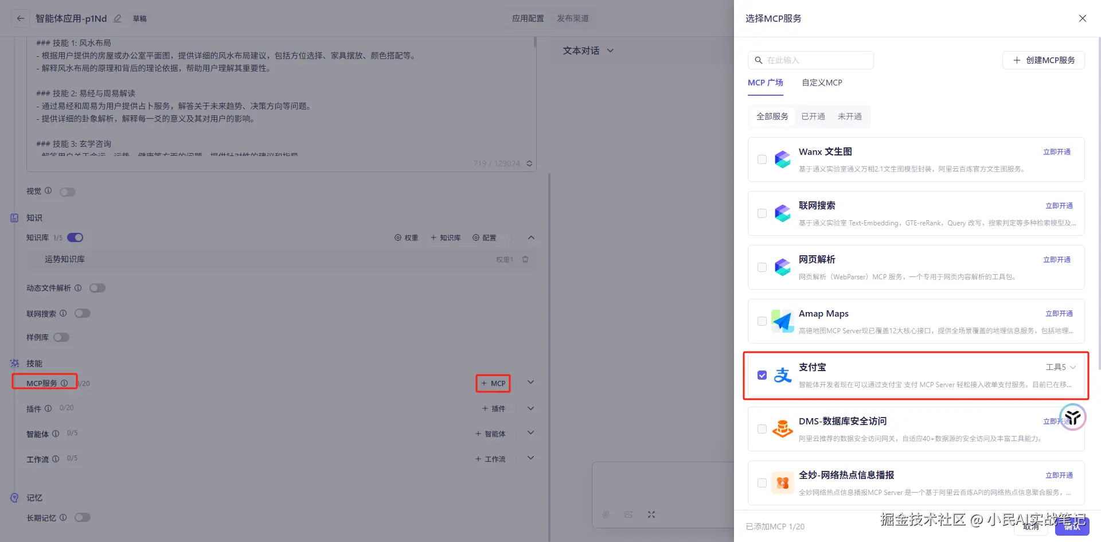This screenshot has width=1101, height=542.
Task: Toggle the 视觉 switch
Action: click(x=68, y=192)
